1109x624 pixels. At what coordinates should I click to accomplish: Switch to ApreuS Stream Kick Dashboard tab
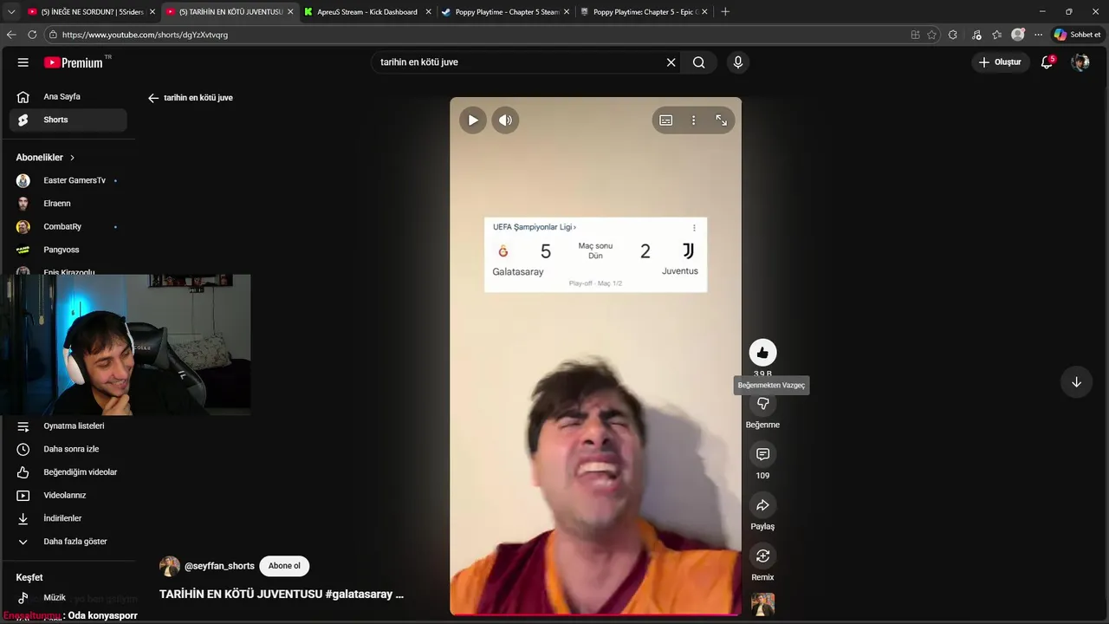(x=367, y=12)
